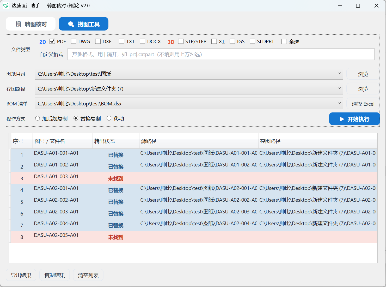This screenshot has height=287, width=386.
Task: Expand the 图纸目录 path dropdown
Action: [x=339, y=74]
